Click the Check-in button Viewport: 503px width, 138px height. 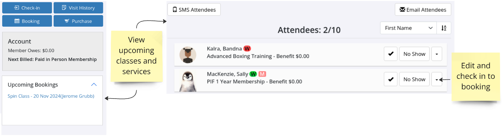click(x=27, y=8)
